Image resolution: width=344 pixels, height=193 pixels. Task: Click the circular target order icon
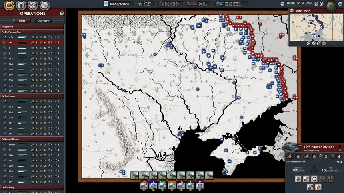tap(314, 179)
